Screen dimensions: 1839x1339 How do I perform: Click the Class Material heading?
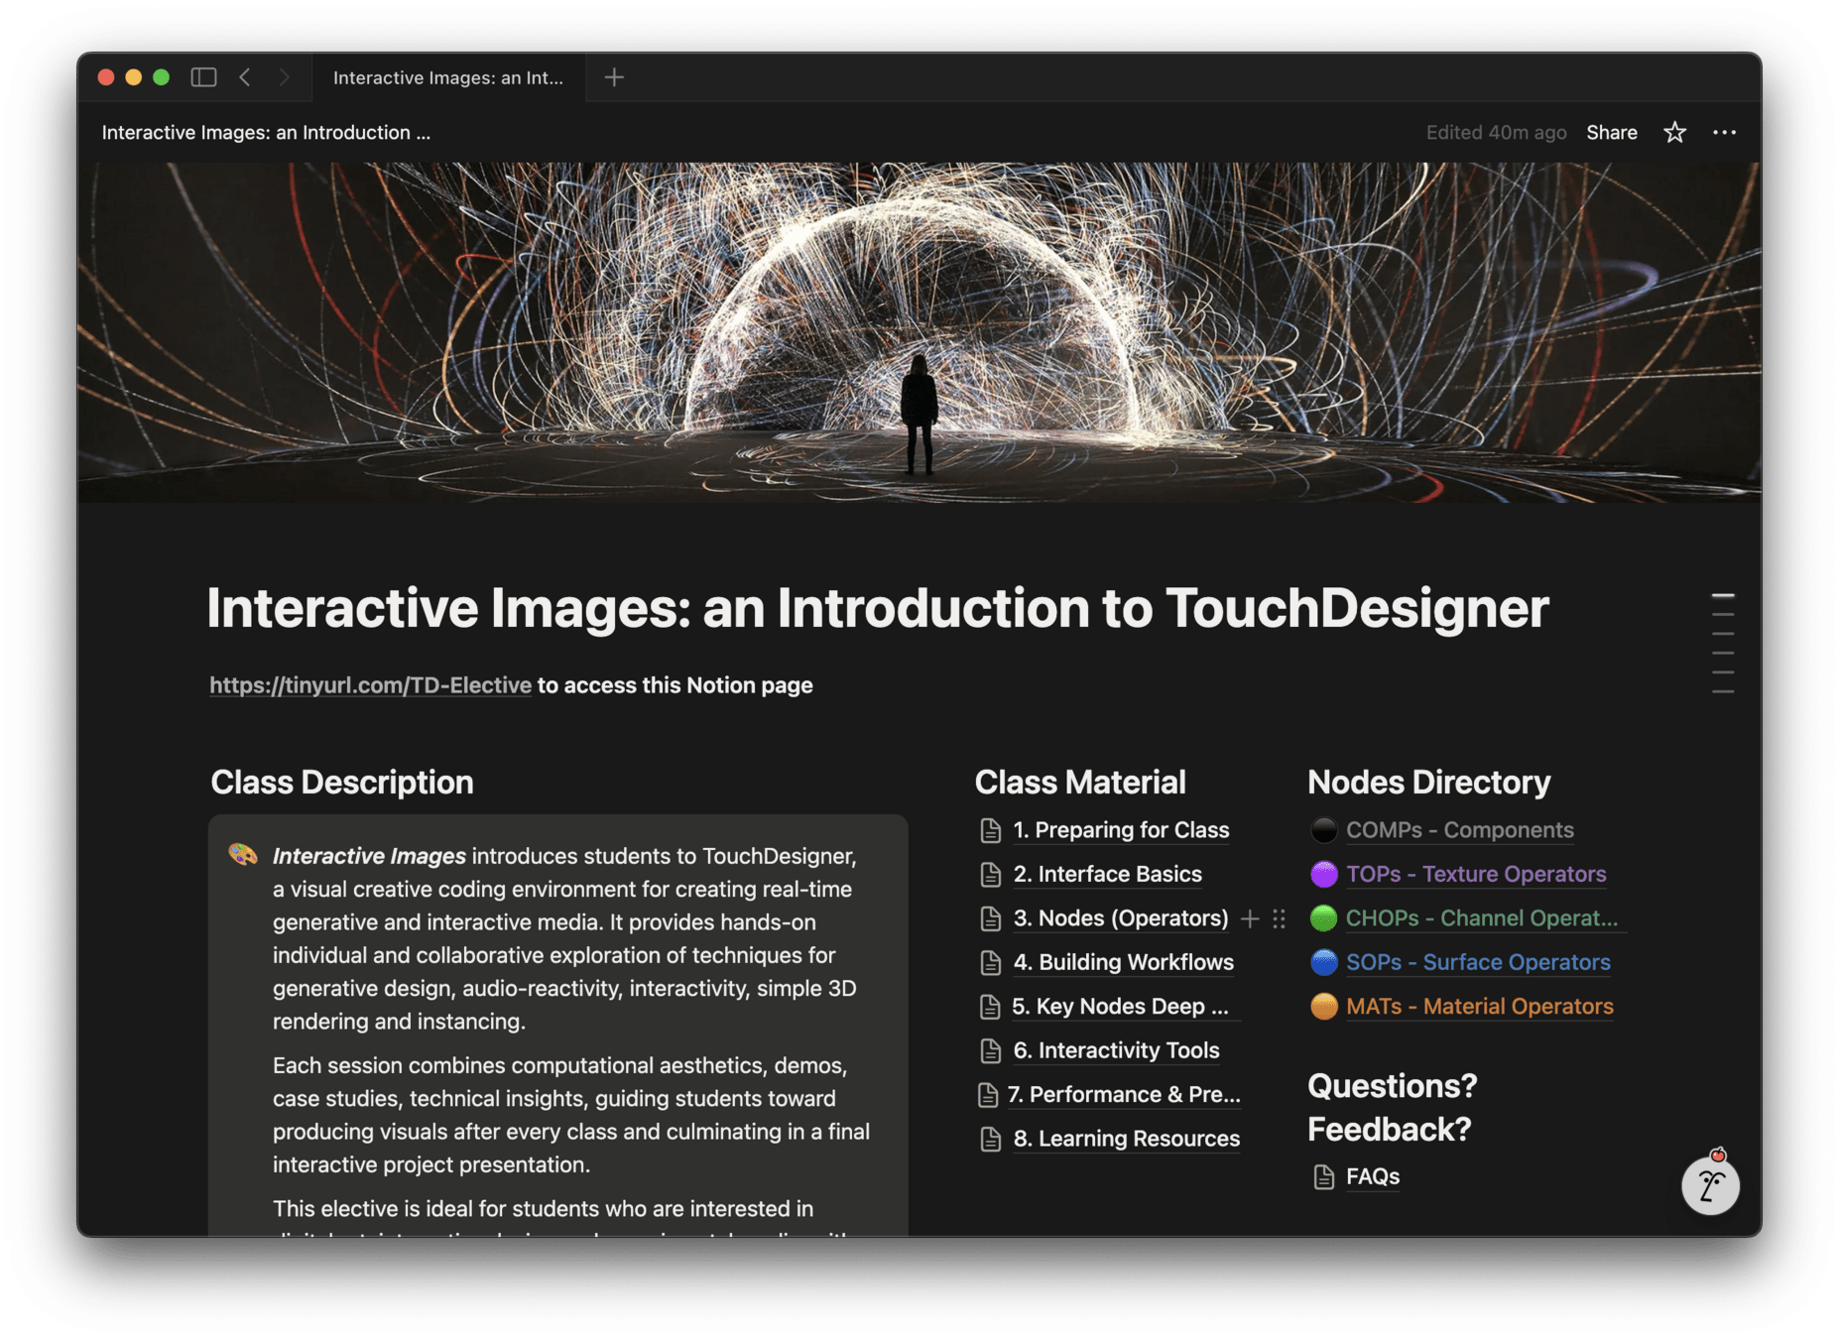1080,783
